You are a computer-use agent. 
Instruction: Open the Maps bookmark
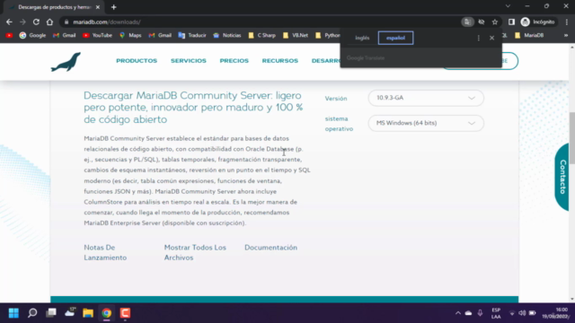[130, 35]
